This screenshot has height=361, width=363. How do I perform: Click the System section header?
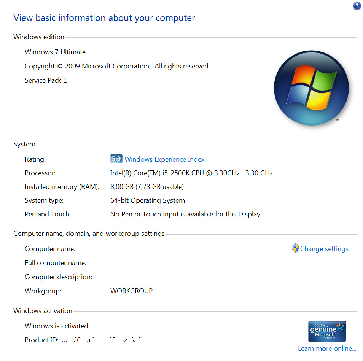click(24, 144)
